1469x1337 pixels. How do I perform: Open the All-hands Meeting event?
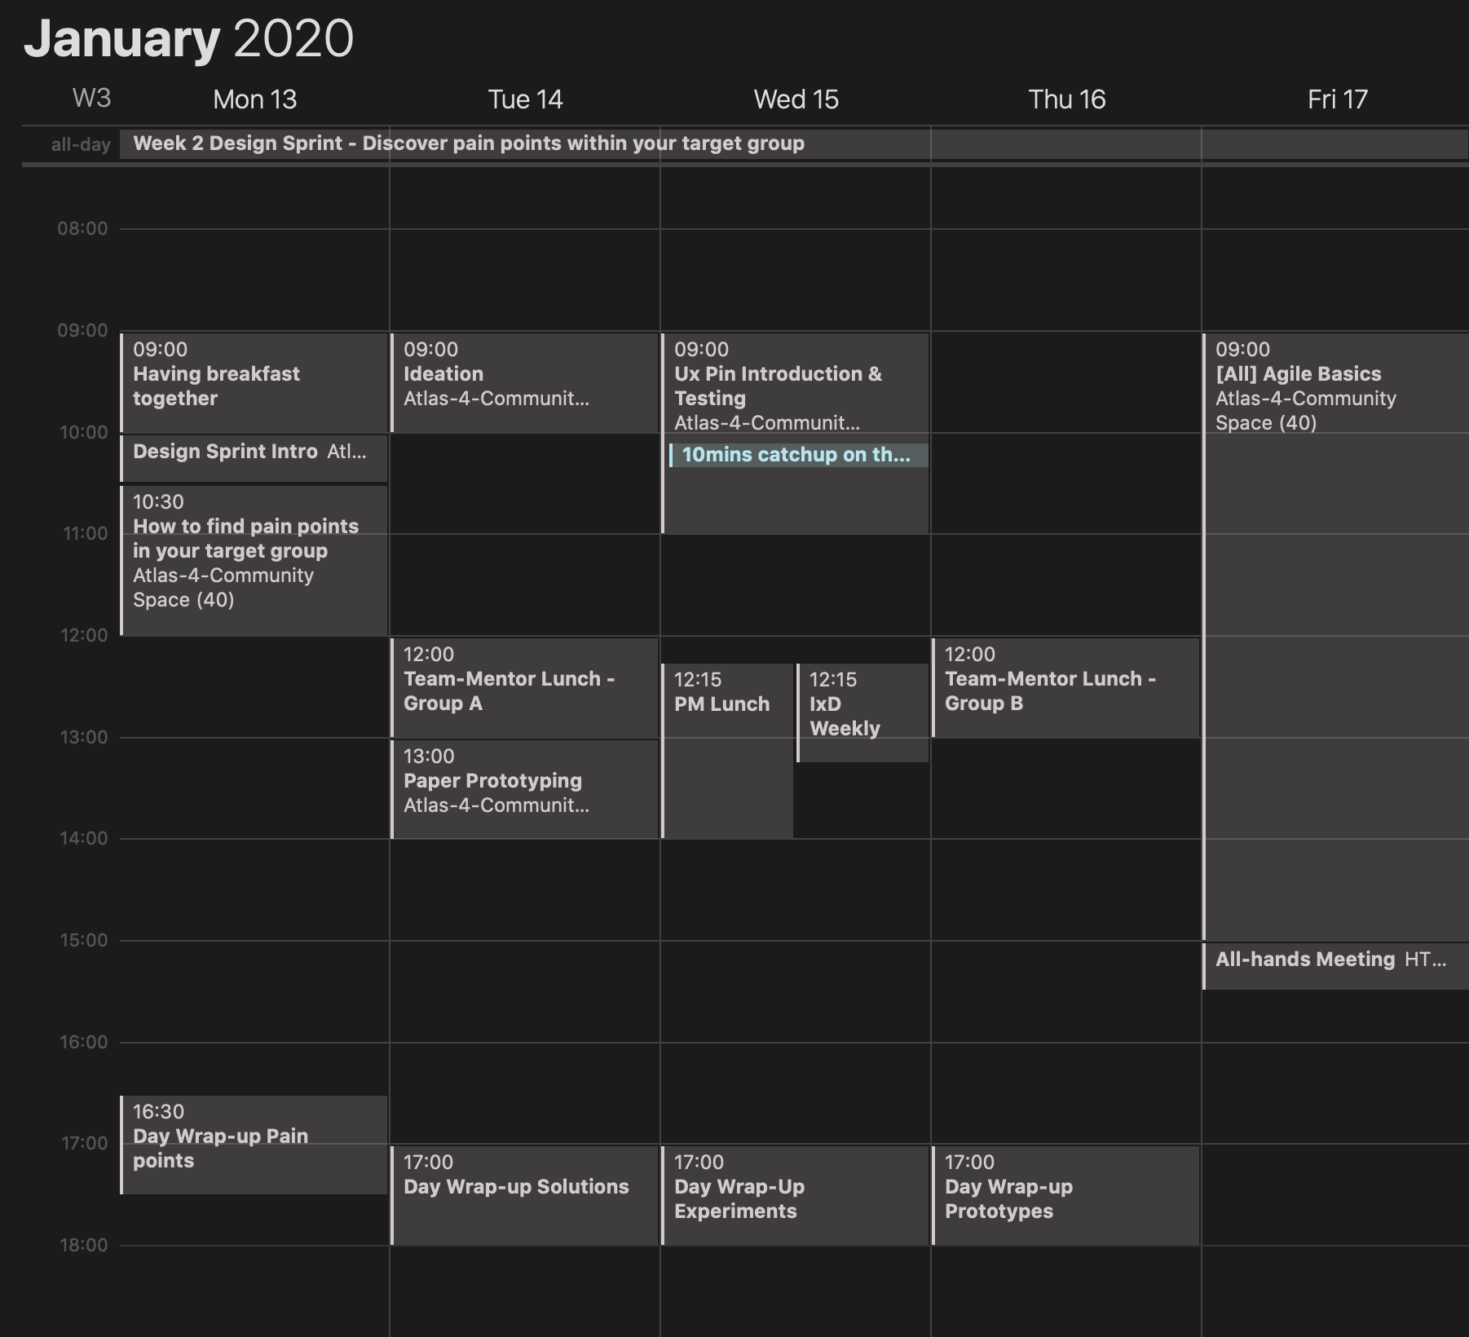[x=1336, y=966]
